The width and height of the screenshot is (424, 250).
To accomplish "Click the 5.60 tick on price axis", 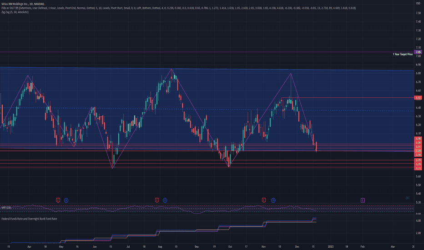I will click(x=418, y=176).
